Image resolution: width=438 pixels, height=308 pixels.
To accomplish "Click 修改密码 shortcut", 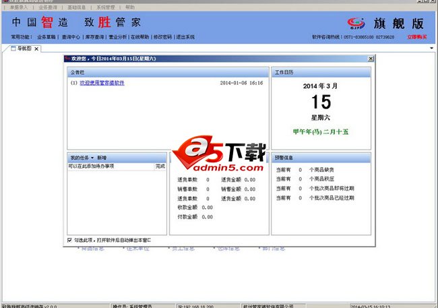I will coord(163,37).
